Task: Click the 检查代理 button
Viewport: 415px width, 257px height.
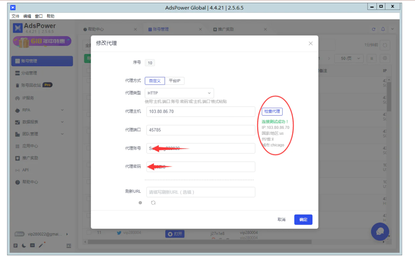Action: pyautogui.click(x=272, y=112)
